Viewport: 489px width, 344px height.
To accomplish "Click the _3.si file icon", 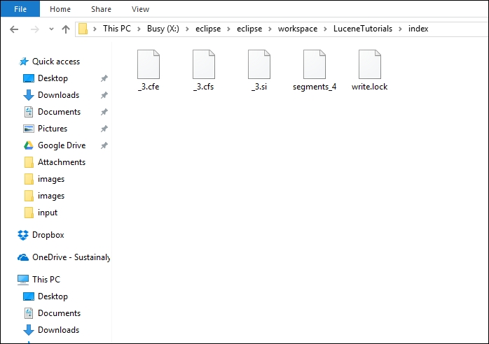I will (x=259, y=64).
